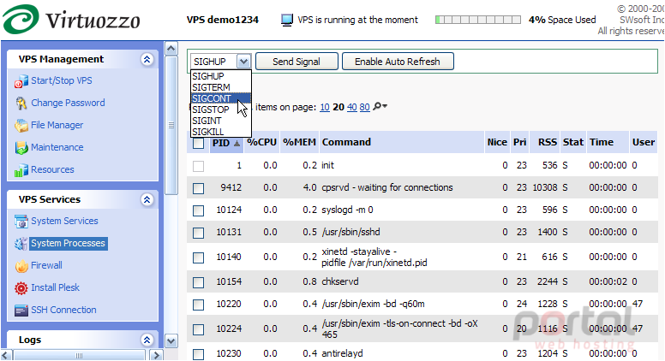Show 80 items per page
The width and height of the screenshot is (665, 361).
coord(365,108)
